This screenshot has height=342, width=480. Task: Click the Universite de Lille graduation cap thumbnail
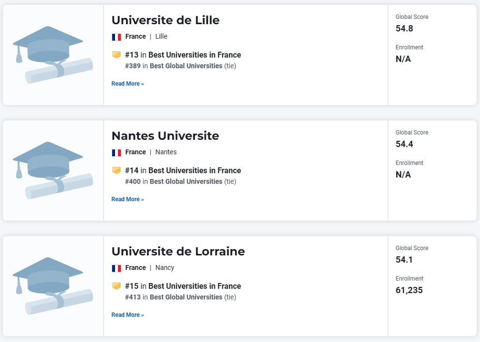click(x=53, y=55)
